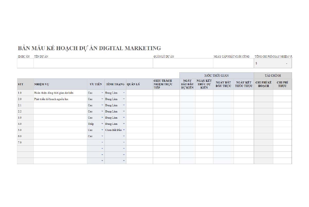Select the Ưu tiên column header
The height and width of the screenshot is (207, 309).
coord(96,84)
